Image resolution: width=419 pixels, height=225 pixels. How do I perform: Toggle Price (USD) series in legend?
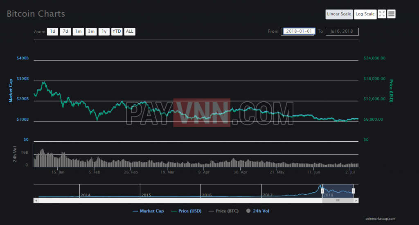tap(186, 211)
